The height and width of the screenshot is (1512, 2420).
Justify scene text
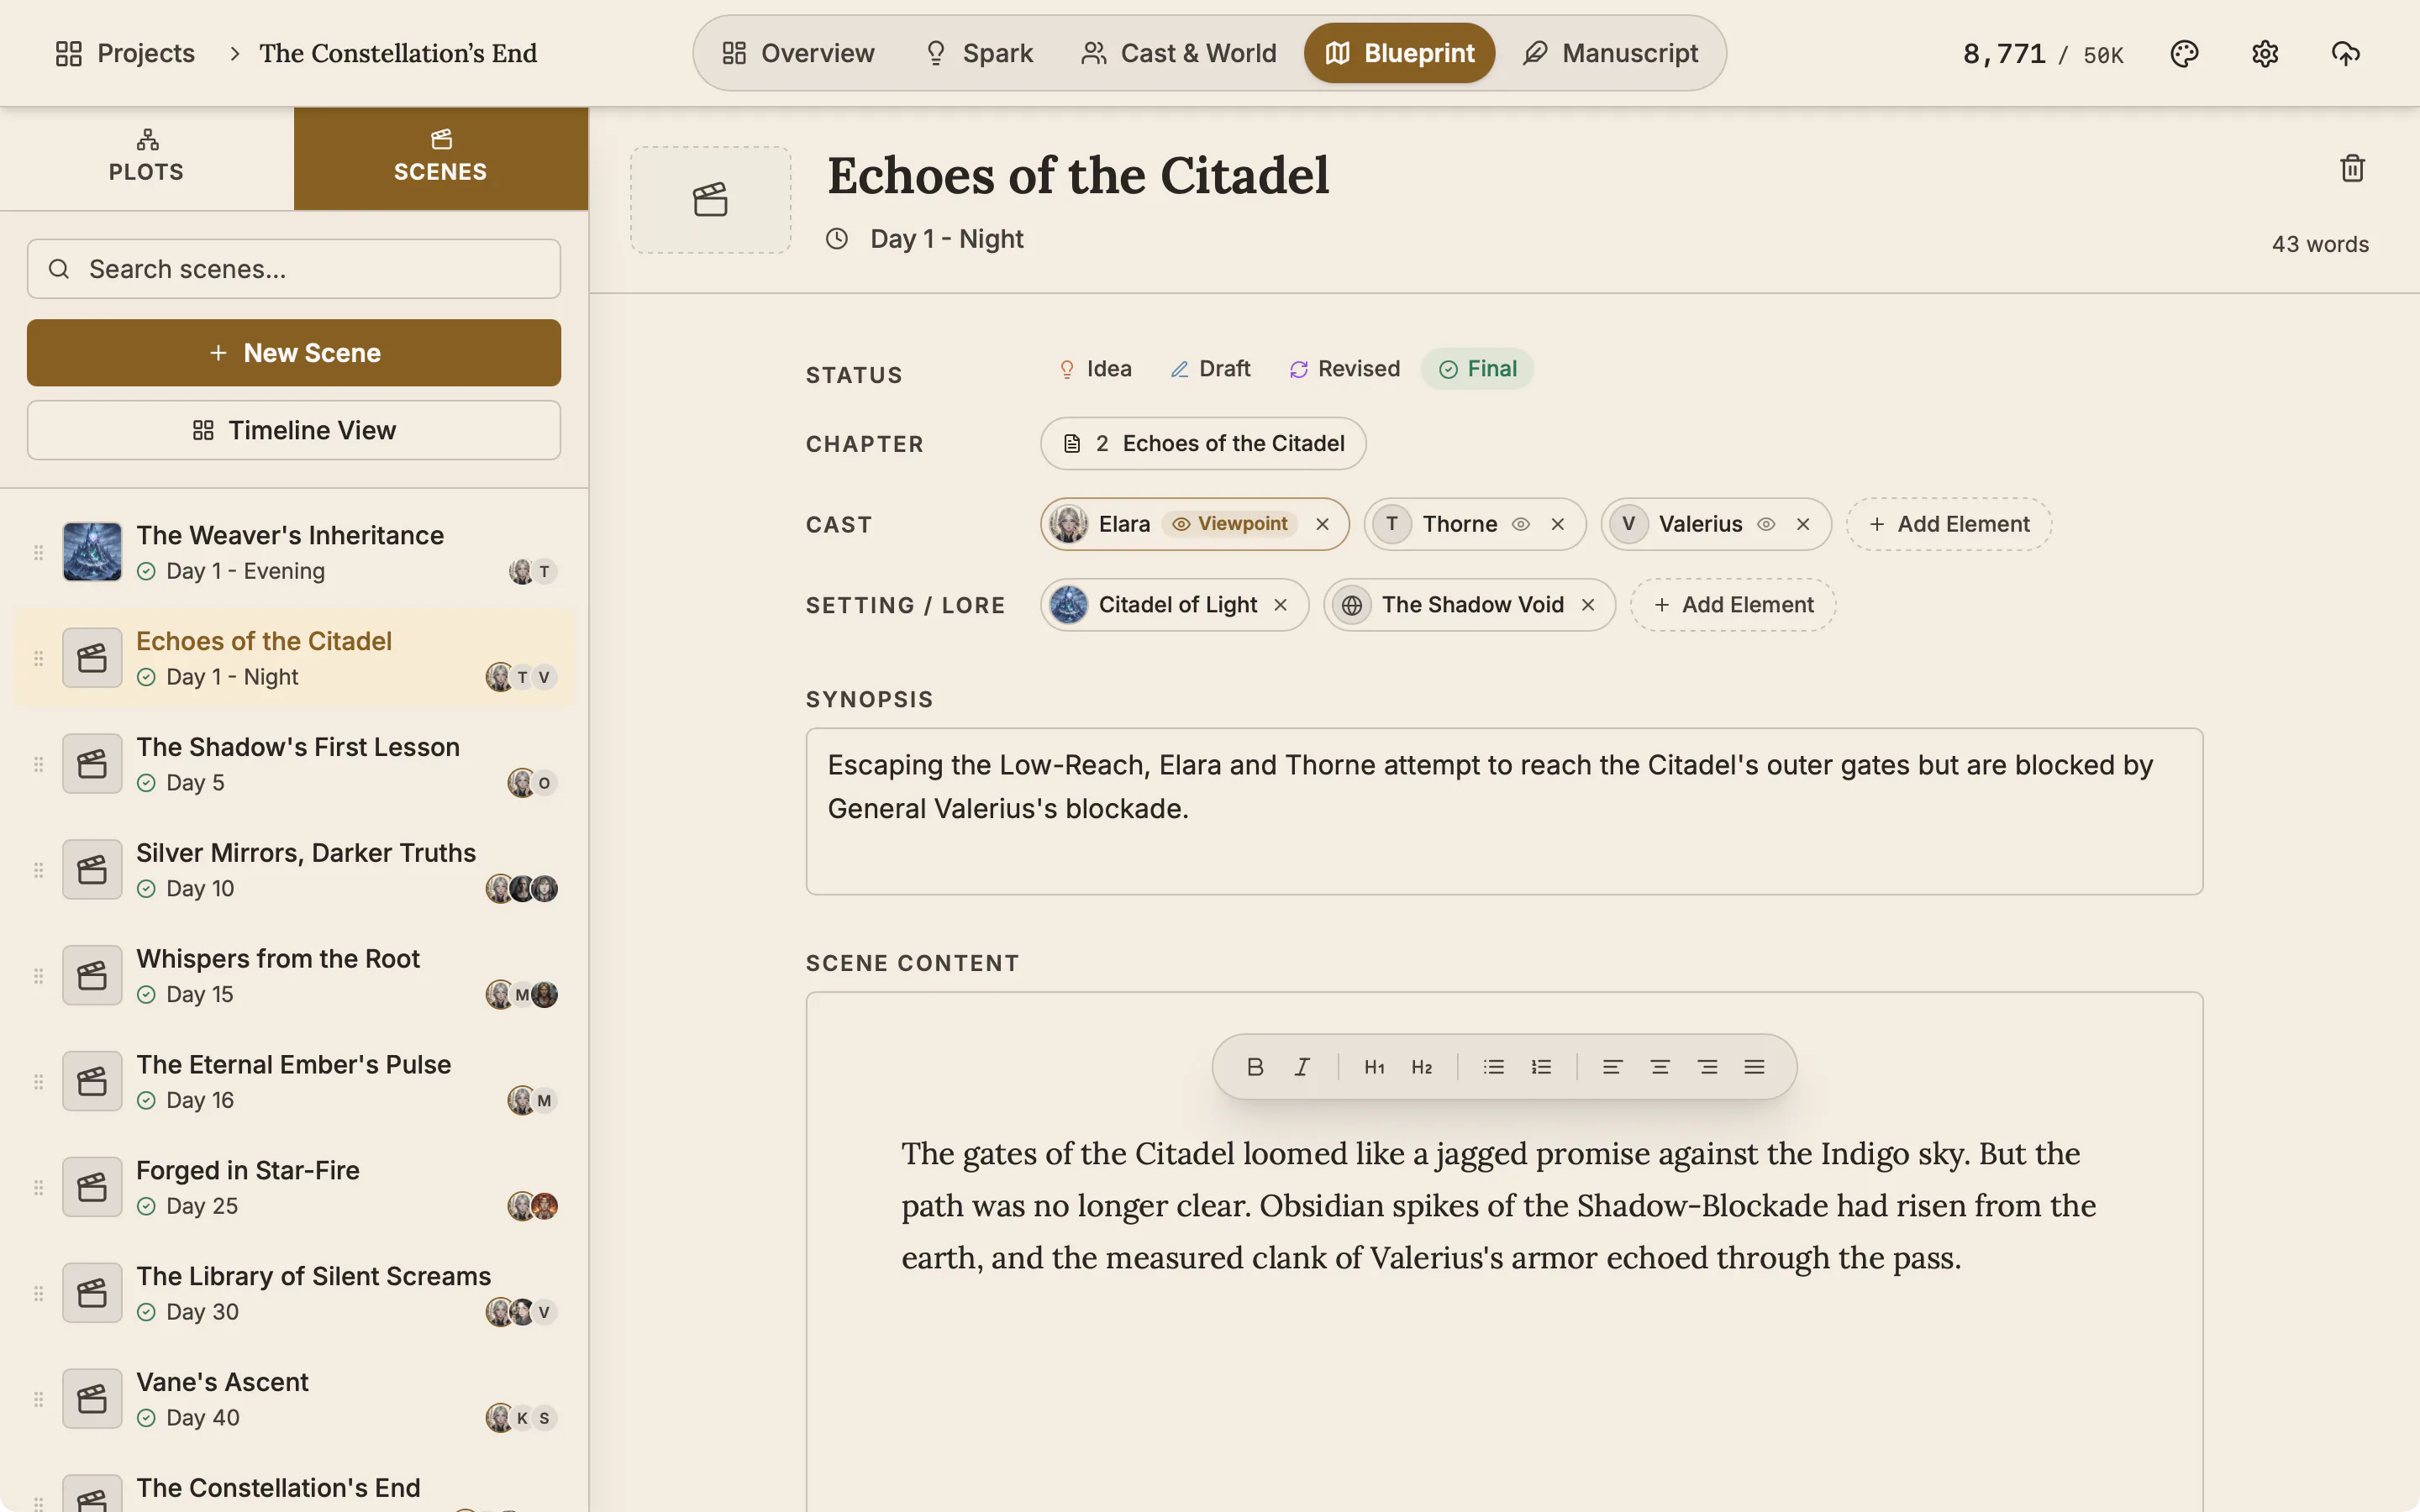[x=1754, y=1067]
